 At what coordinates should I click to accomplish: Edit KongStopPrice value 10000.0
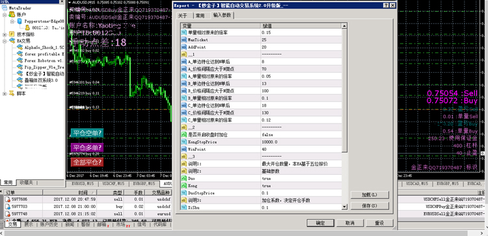click(x=301, y=142)
